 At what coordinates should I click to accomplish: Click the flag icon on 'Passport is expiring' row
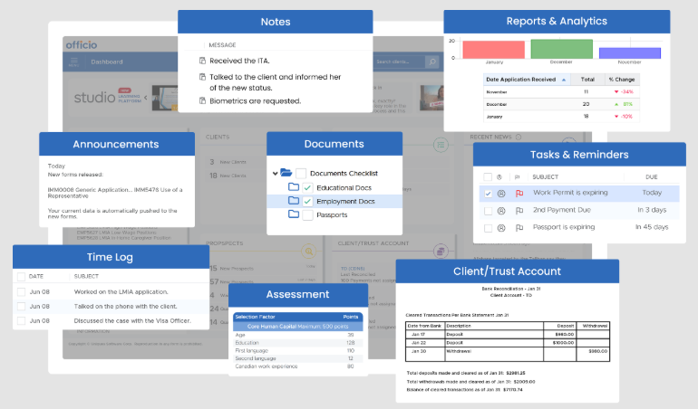pos(519,228)
